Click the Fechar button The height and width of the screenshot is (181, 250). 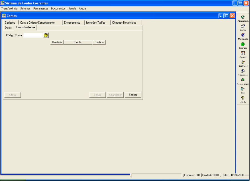[133, 95]
